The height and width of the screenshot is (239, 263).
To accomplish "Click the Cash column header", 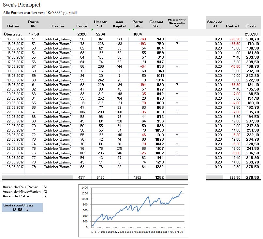I will coord(251,26).
